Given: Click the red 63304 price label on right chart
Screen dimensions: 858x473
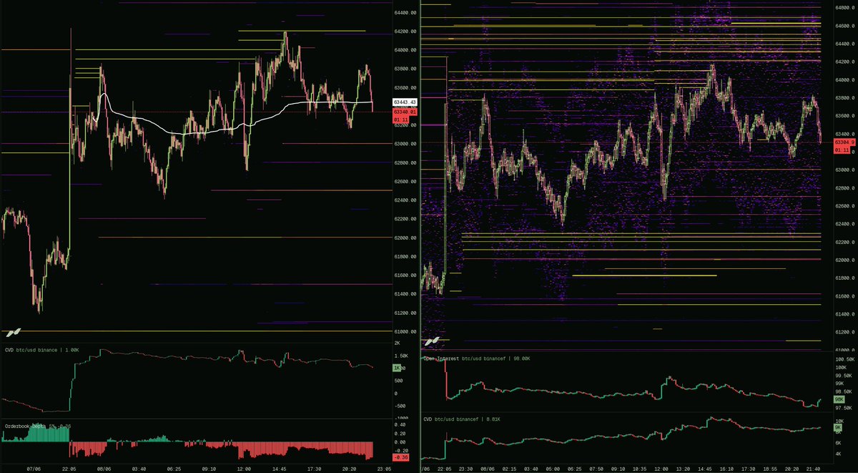Looking at the screenshot, I should pyautogui.click(x=841, y=142).
